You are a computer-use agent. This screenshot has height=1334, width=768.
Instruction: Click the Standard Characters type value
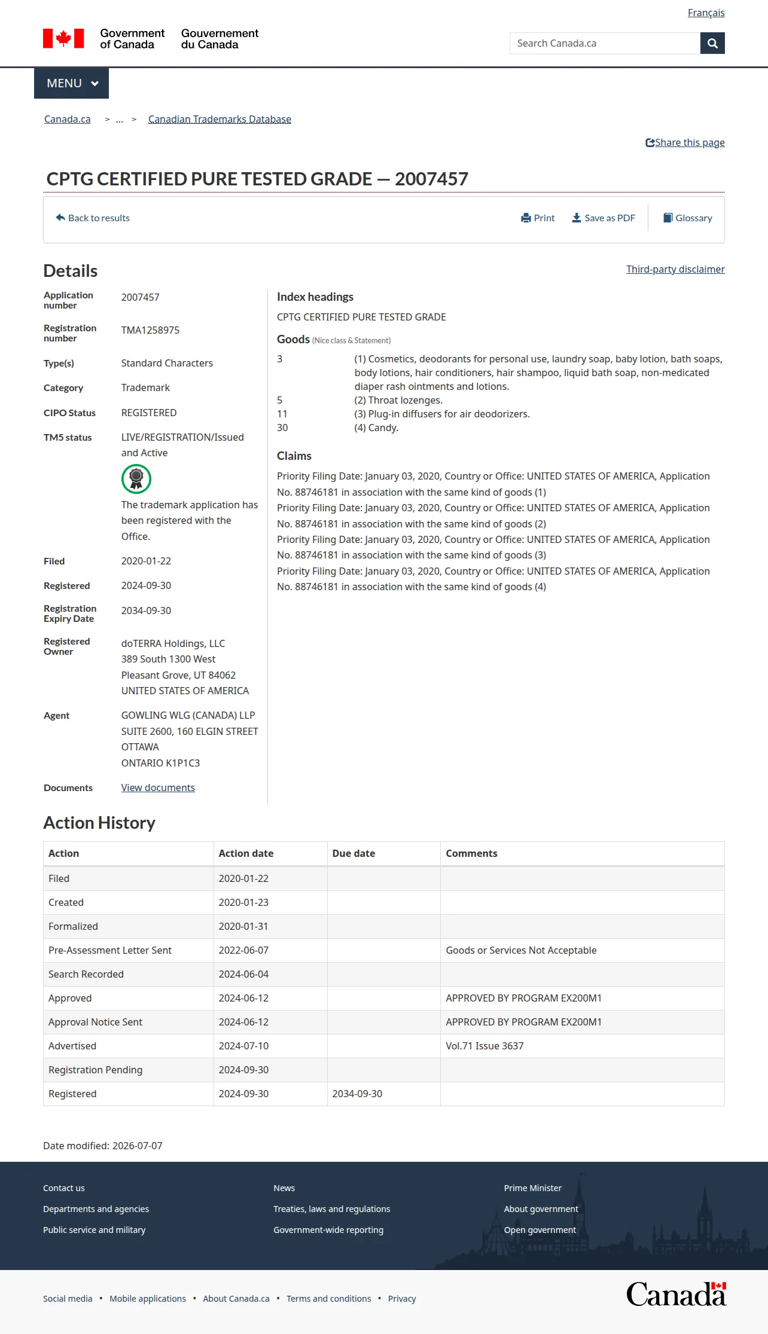point(167,363)
